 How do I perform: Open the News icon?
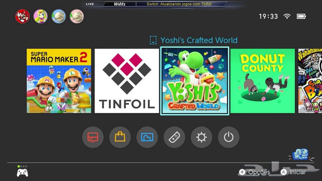[93, 137]
